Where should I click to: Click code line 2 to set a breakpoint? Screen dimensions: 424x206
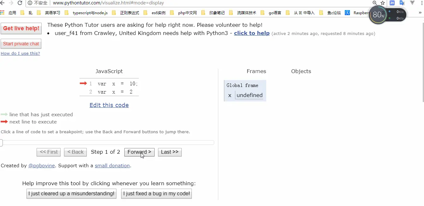115,92
